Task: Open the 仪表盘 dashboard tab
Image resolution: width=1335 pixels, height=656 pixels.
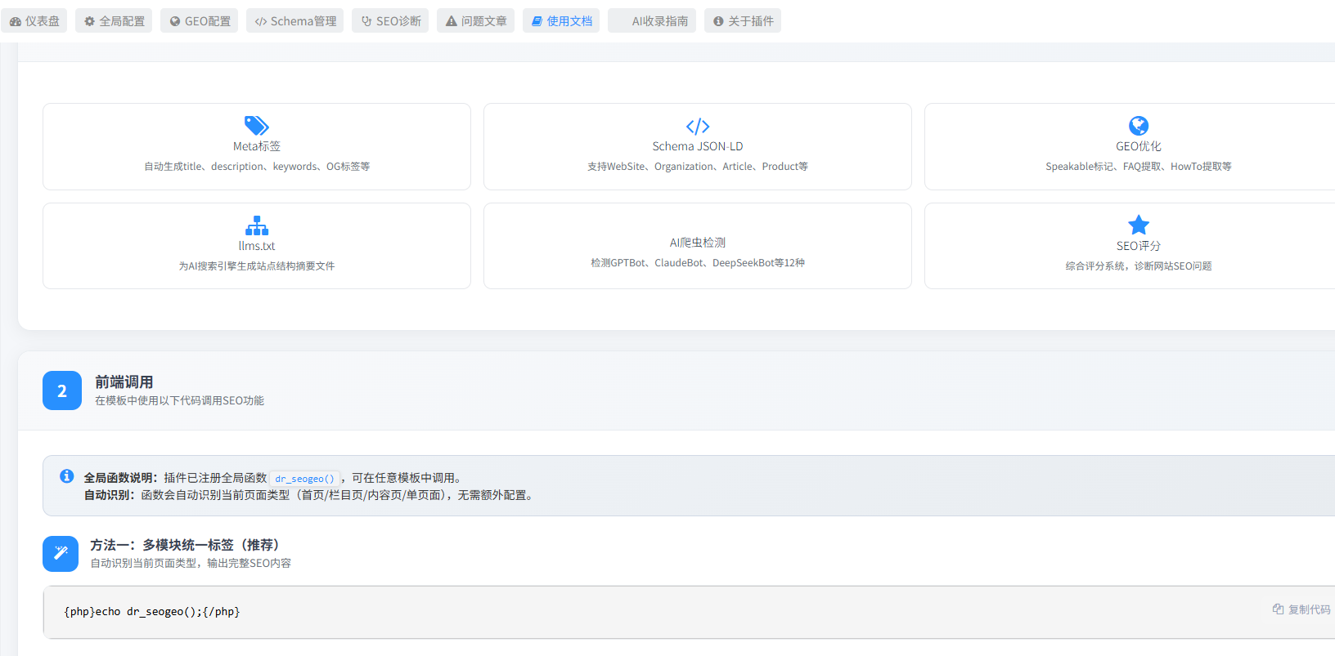Action: coord(34,21)
